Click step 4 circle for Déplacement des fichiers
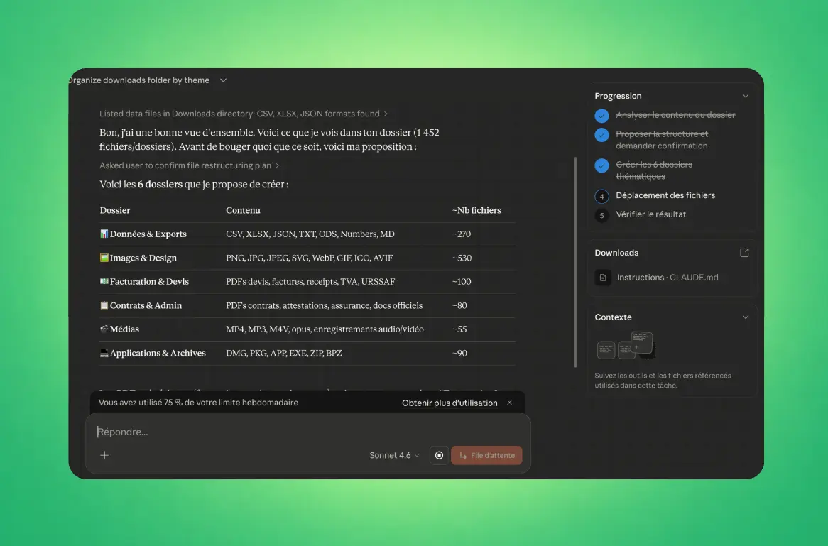Image resolution: width=828 pixels, height=546 pixels. point(601,196)
